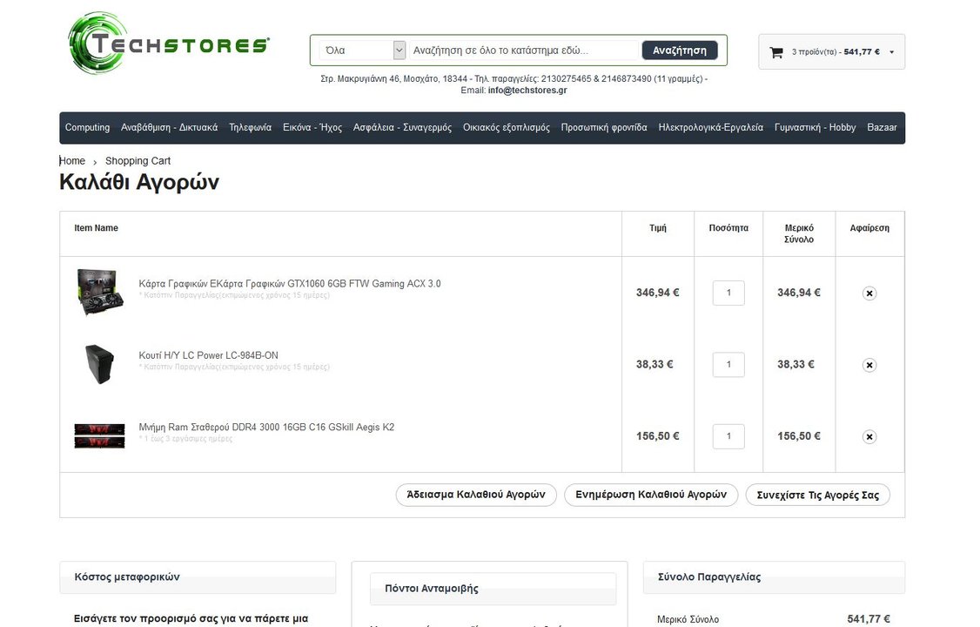Click the GTX1060 graphics card thumbnail
This screenshot has width=980, height=627.
tap(99, 292)
